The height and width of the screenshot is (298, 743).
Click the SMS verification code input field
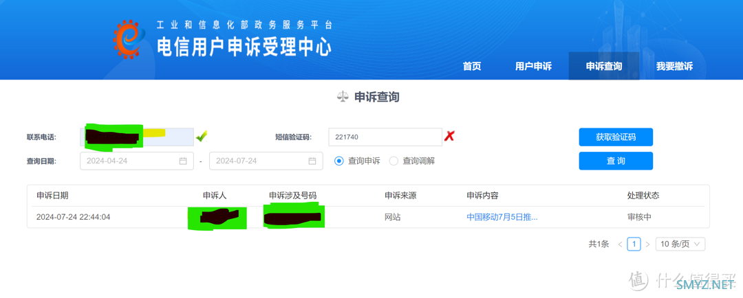pyautogui.click(x=385, y=137)
